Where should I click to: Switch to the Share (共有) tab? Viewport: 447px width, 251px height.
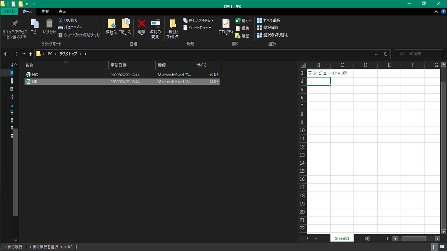click(x=45, y=11)
